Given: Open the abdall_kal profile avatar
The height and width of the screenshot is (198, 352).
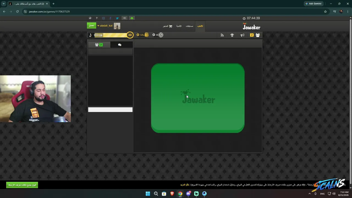Looking at the screenshot, I should click(x=117, y=26).
